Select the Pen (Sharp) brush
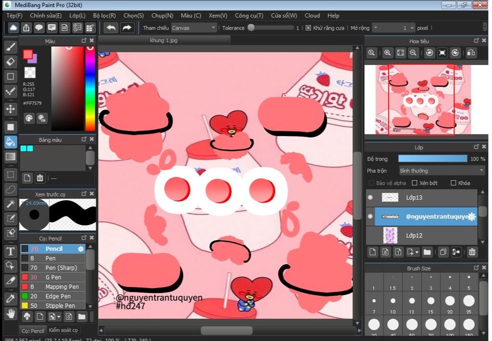Viewport: 492px width, 341px height. (x=53, y=268)
